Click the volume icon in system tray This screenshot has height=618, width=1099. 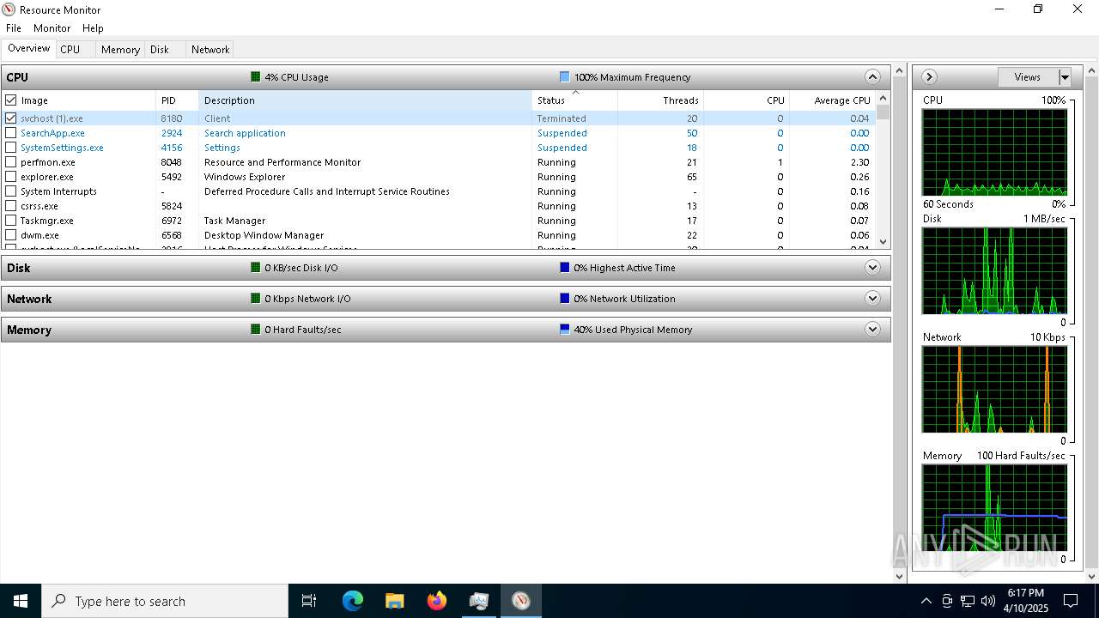point(987,601)
